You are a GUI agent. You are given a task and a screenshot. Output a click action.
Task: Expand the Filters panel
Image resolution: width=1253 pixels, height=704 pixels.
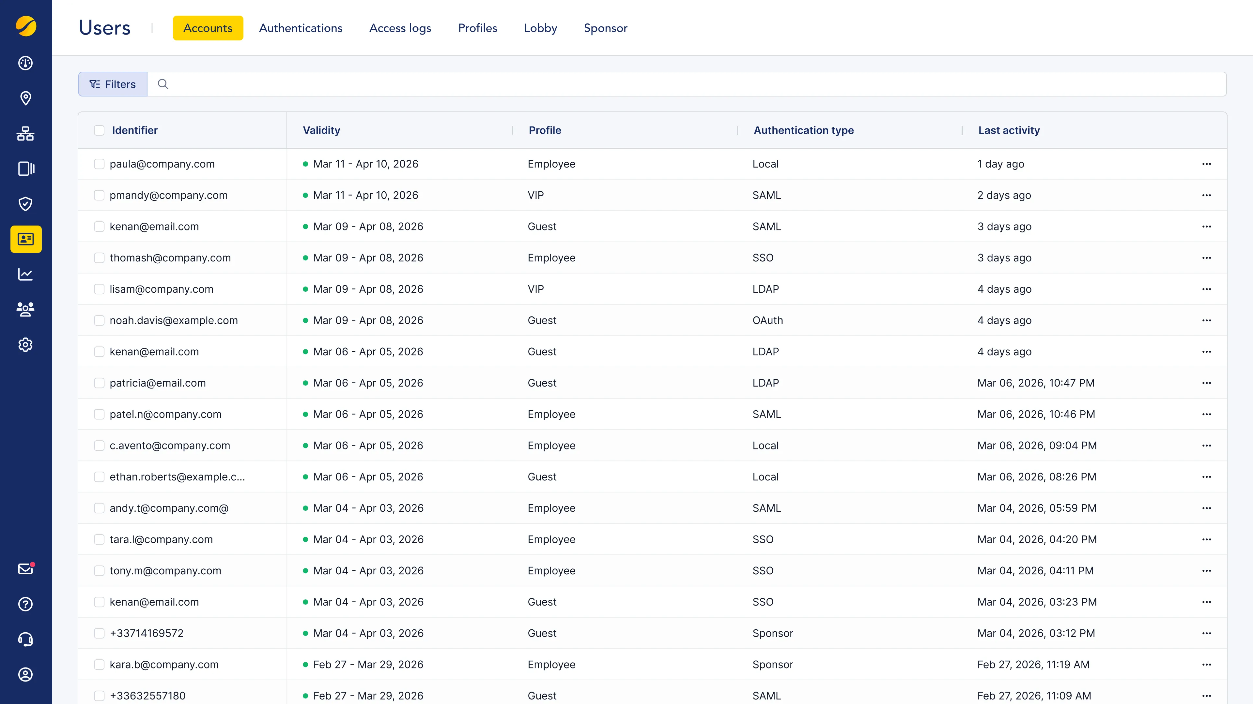point(113,84)
